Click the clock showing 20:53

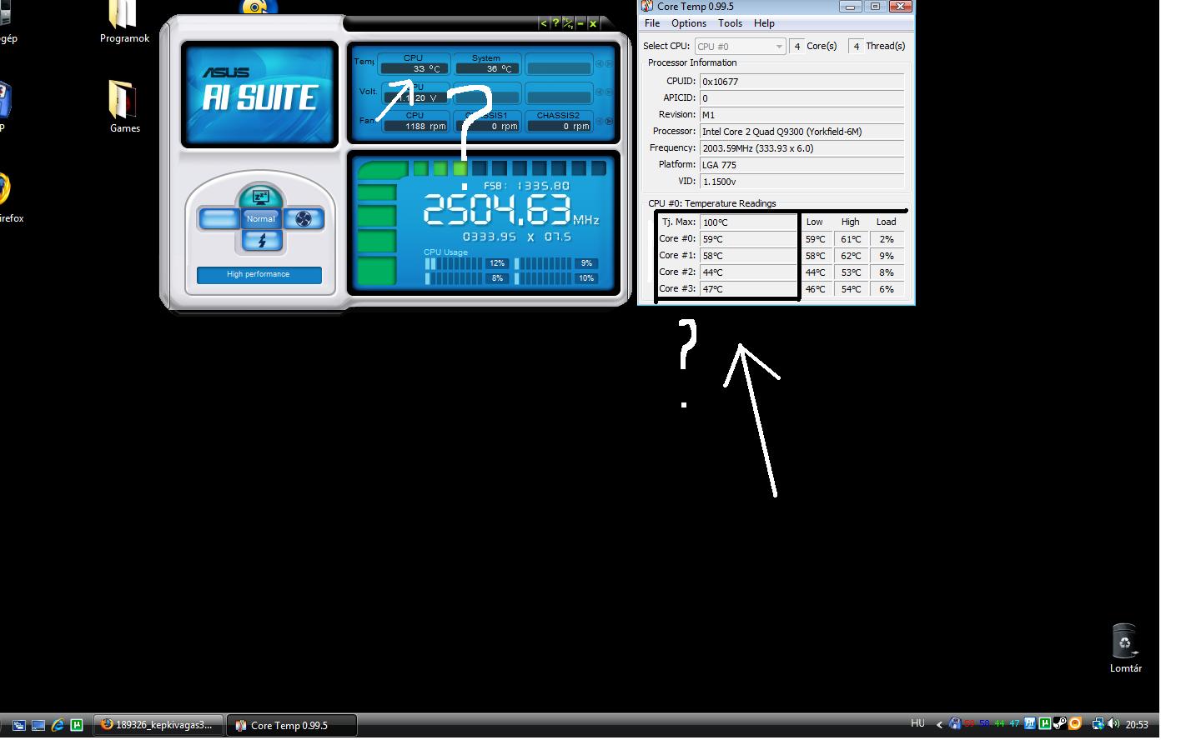point(1137,725)
